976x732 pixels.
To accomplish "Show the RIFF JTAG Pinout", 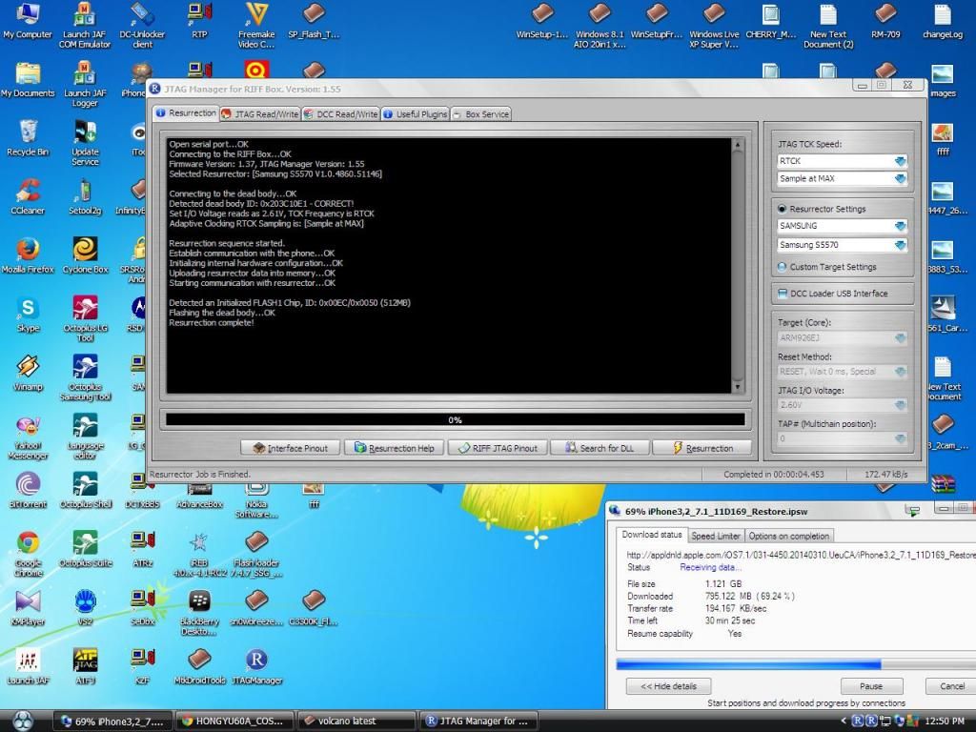I will 498,448.
